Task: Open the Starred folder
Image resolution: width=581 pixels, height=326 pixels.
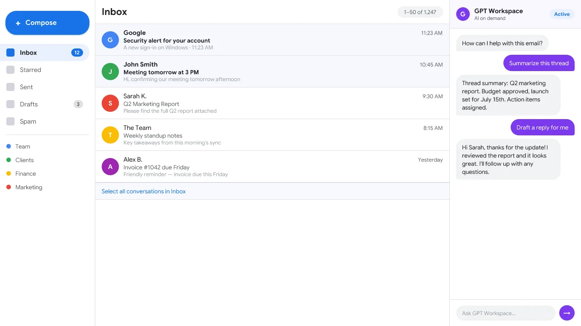Action: tap(44, 70)
